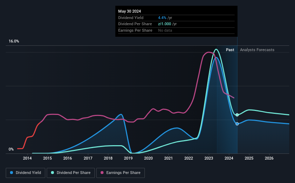
Task: Click the May 30 2024 tooltip date
Action: pos(129,11)
